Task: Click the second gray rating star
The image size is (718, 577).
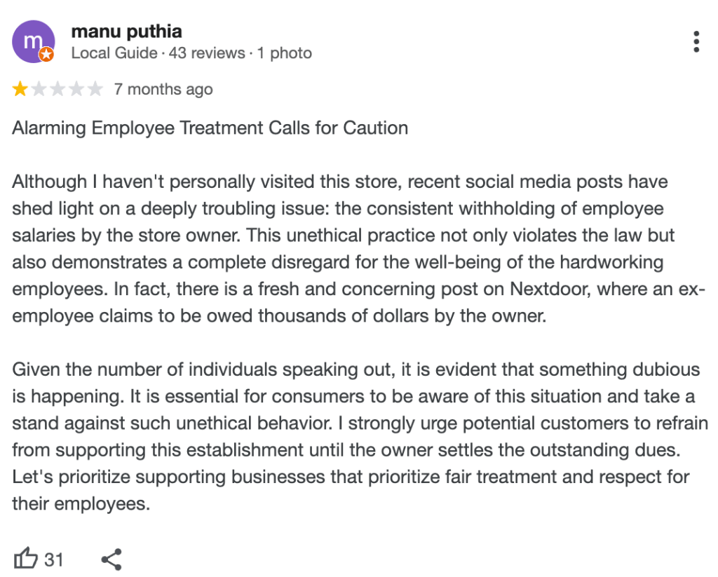Action: [x=39, y=89]
